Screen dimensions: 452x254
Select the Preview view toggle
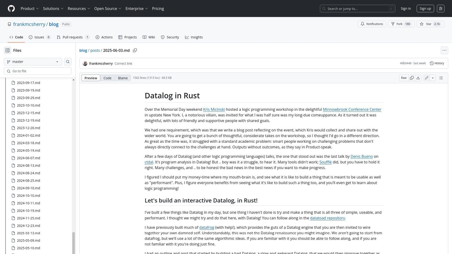pos(91,78)
